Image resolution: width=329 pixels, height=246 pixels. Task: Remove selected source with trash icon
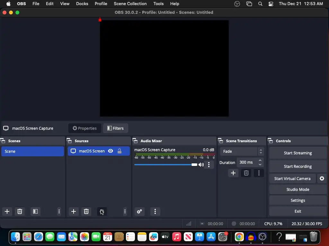[86, 211]
